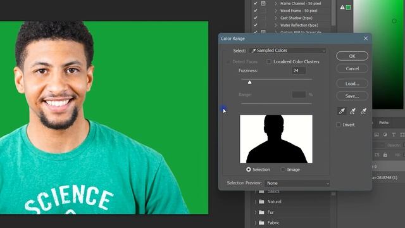Open the Selection Preview dropdown
Screen dimensions: 405x228
[297, 183]
